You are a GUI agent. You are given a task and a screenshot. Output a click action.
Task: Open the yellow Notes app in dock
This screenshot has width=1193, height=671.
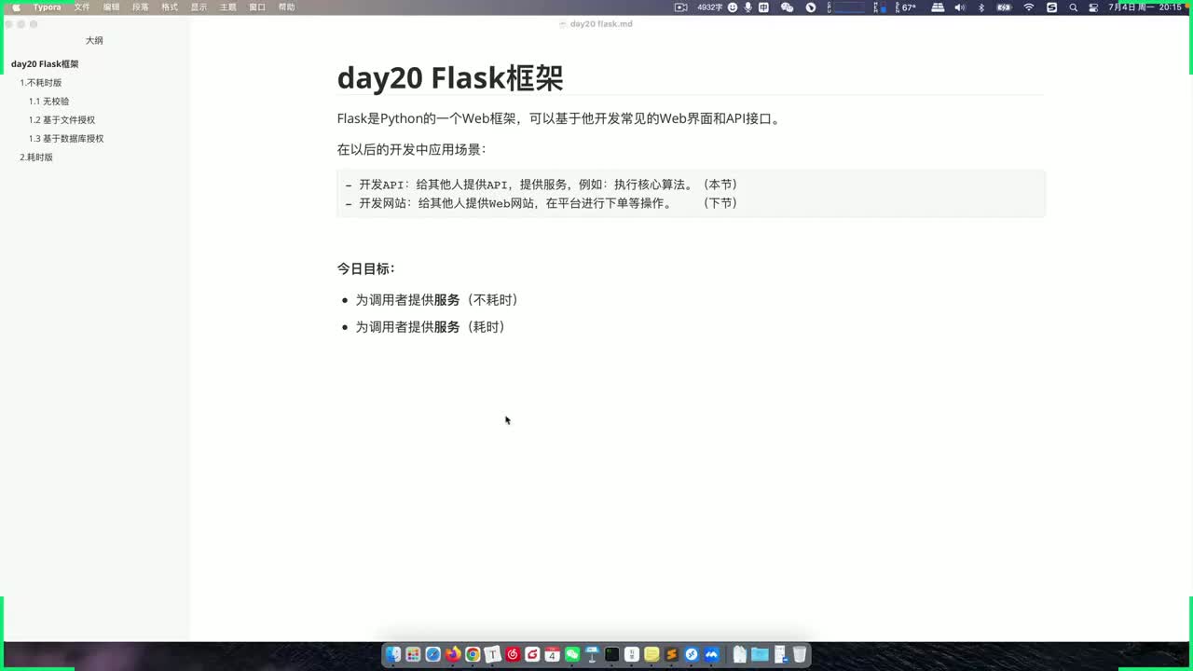[651, 654]
